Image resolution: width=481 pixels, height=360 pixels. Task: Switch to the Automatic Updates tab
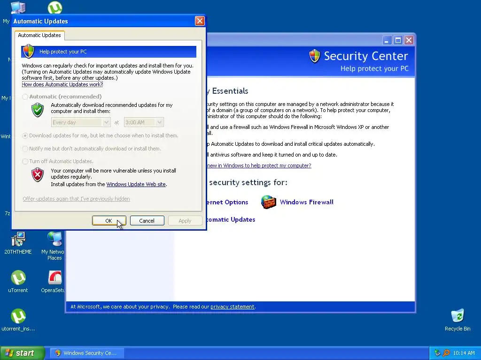pyautogui.click(x=39, y=35)
